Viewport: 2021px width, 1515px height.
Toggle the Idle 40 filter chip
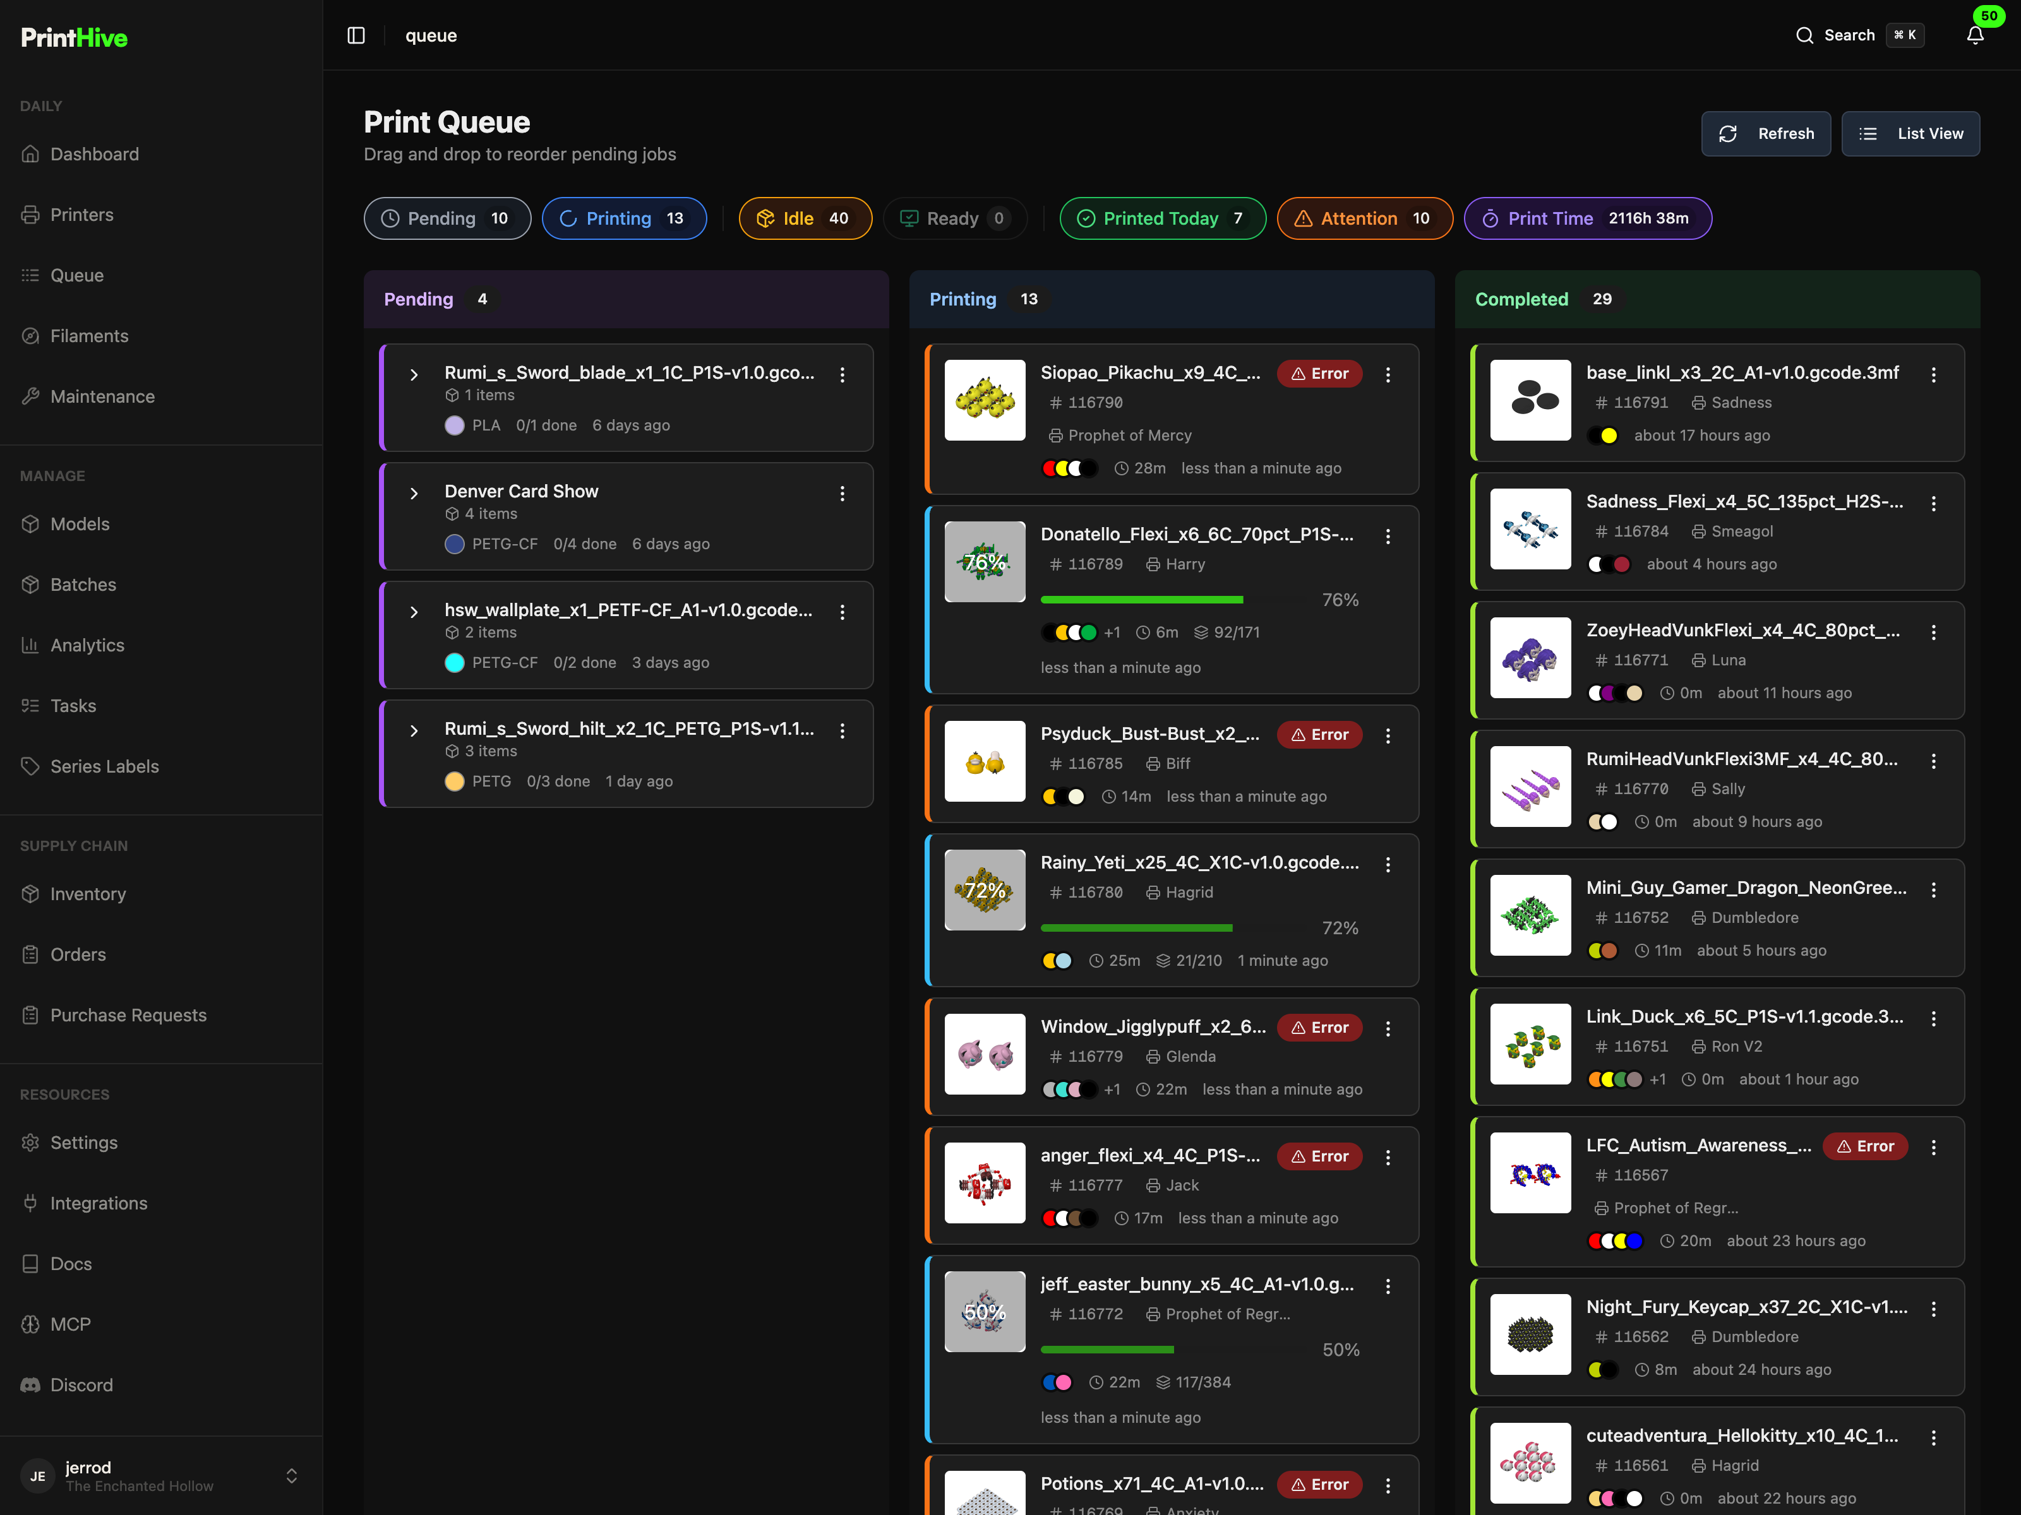click(805, 218)
